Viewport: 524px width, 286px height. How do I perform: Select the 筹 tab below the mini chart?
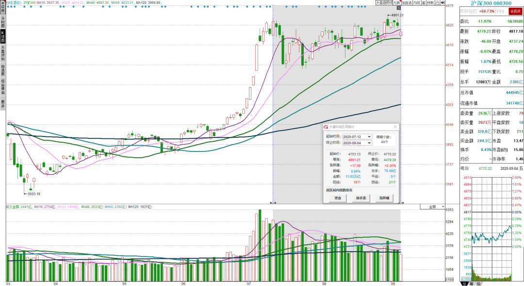pos(471,284)
